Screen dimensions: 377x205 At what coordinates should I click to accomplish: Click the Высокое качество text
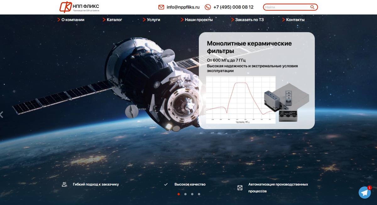190,184
